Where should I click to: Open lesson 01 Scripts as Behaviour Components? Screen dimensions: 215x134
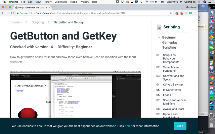point(171,58)
